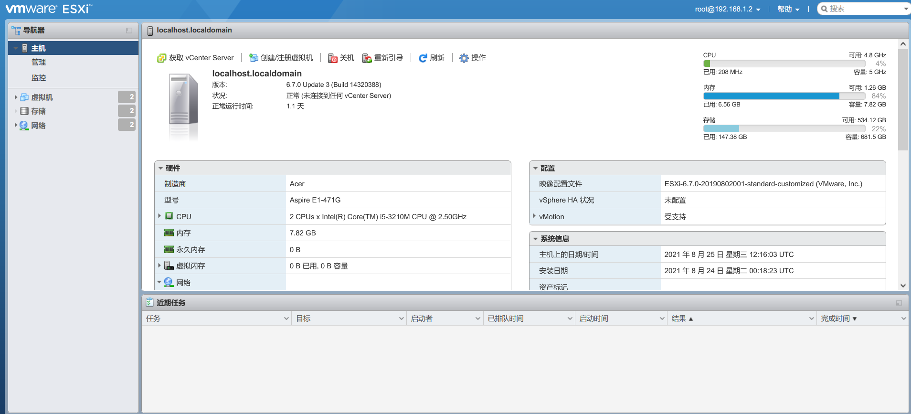Click the 近期任务 clipboard icon

tap(150, 302)
